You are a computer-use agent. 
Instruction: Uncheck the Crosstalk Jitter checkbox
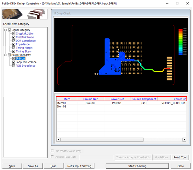(x=14, y=34)
